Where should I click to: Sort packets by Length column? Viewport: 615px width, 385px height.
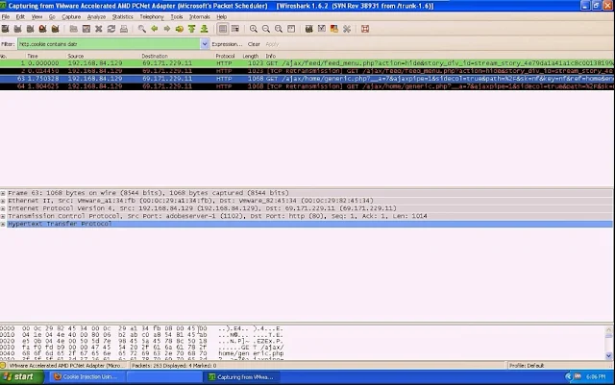[250, 56]
